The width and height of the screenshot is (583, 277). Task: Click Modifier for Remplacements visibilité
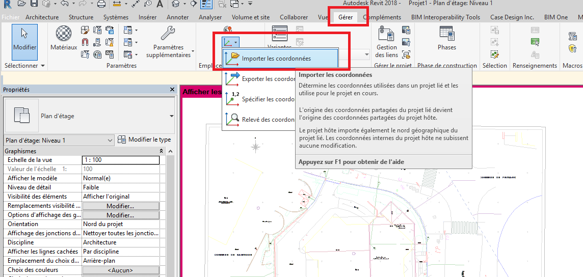[120, 206]
